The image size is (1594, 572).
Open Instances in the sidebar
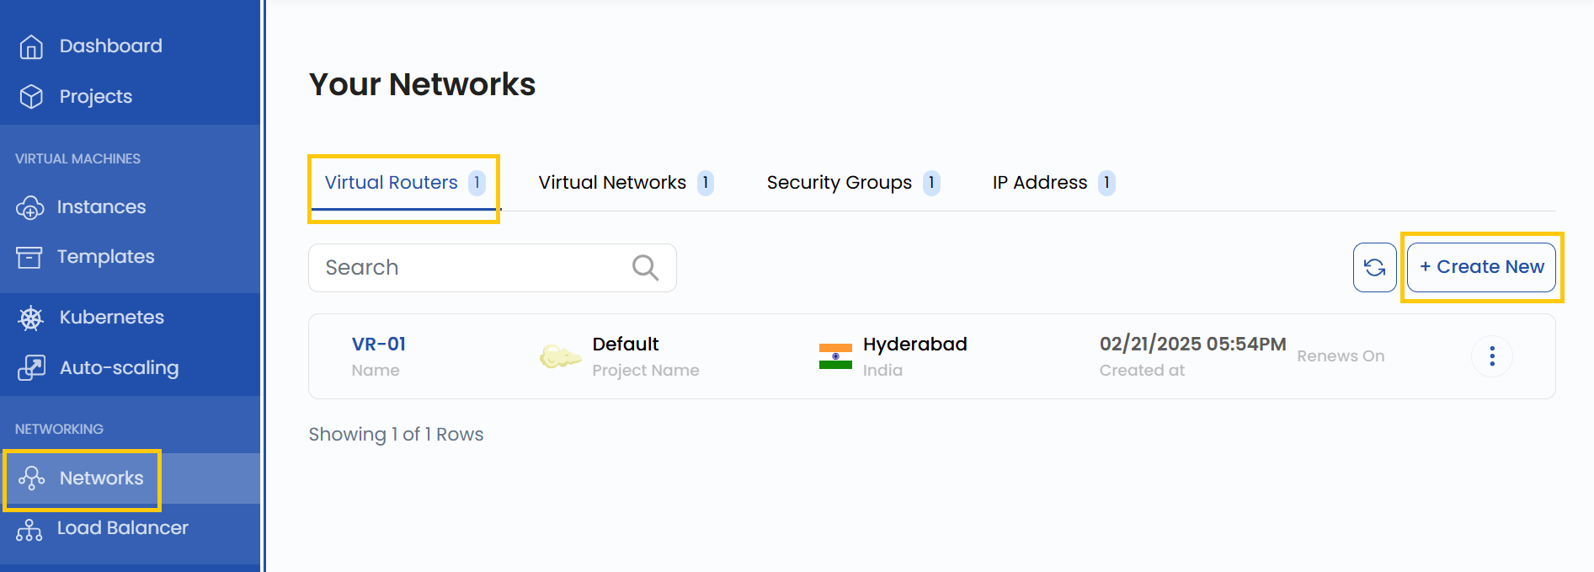[x=102, y=207]
